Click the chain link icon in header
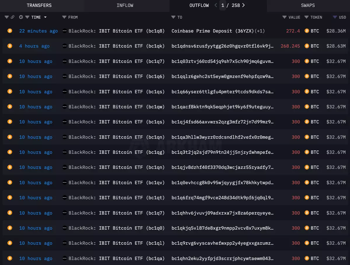The height and width of the screenshot is (265, 350). 13,17
